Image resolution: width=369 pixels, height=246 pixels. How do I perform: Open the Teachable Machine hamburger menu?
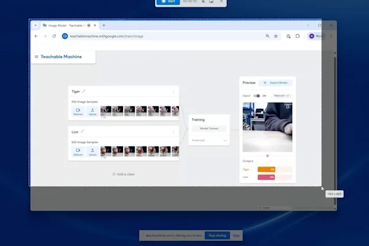tap(36, 57)
